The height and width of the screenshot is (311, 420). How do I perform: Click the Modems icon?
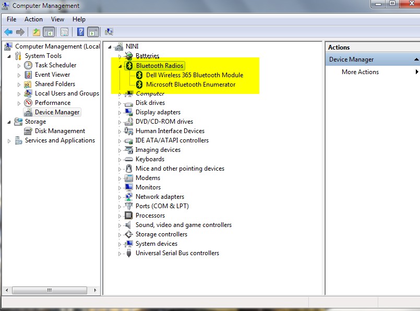128,178
